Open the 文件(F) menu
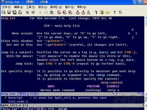The height and width of the screenshot is (110, 147). [x=6, y=7]
